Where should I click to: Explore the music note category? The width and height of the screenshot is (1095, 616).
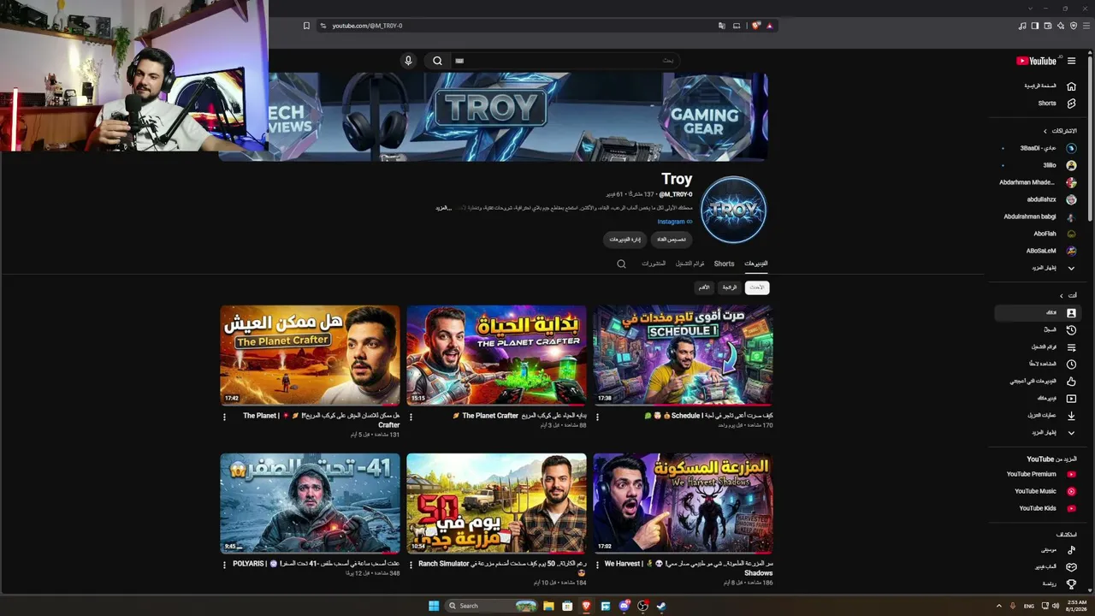point(1071,550)
